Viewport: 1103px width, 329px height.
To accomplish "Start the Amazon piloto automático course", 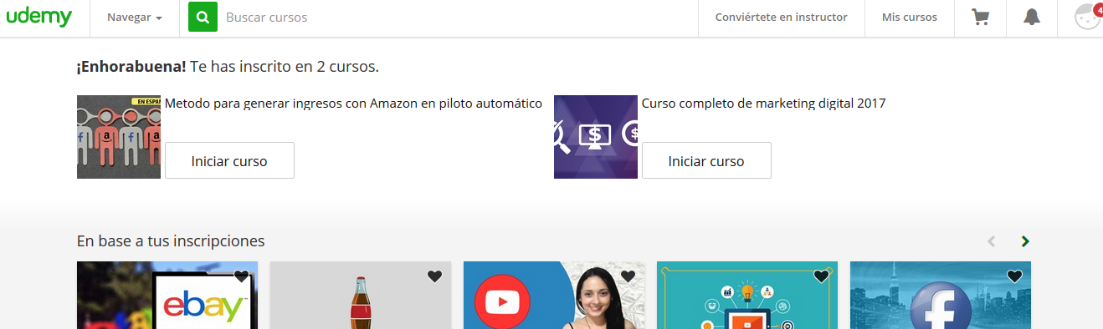I will pos(229,160).
